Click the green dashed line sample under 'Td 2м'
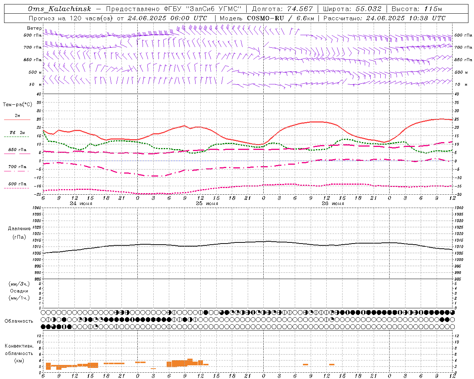 point(17,137)
